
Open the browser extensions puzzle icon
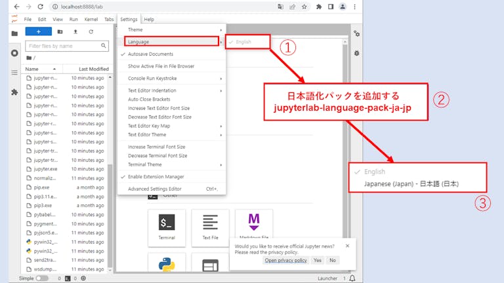coord(319,7)
